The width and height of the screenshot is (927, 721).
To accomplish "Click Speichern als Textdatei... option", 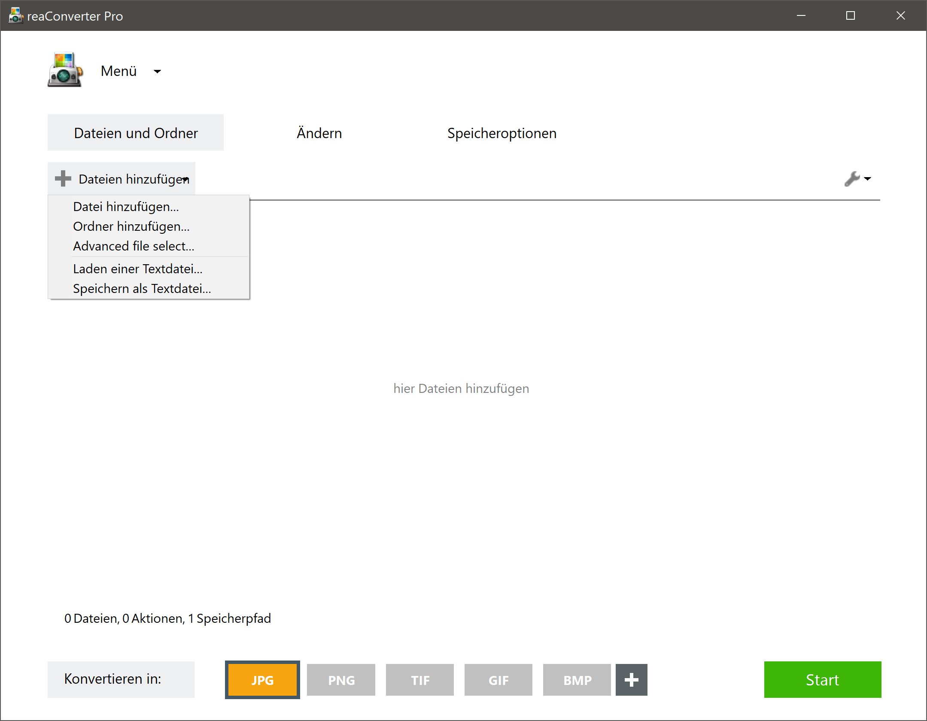I will pos(149,289).
